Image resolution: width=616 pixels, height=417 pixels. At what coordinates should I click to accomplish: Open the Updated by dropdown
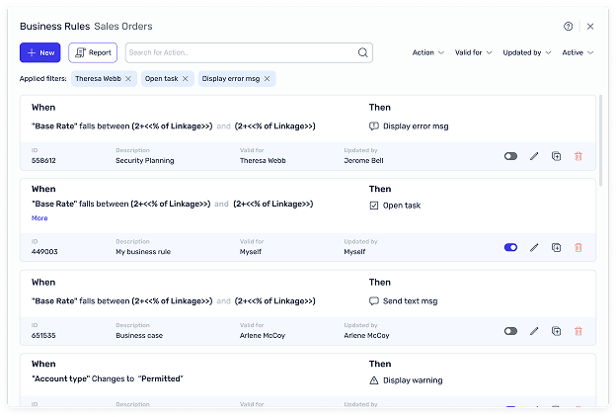click(x=527, y=52)
